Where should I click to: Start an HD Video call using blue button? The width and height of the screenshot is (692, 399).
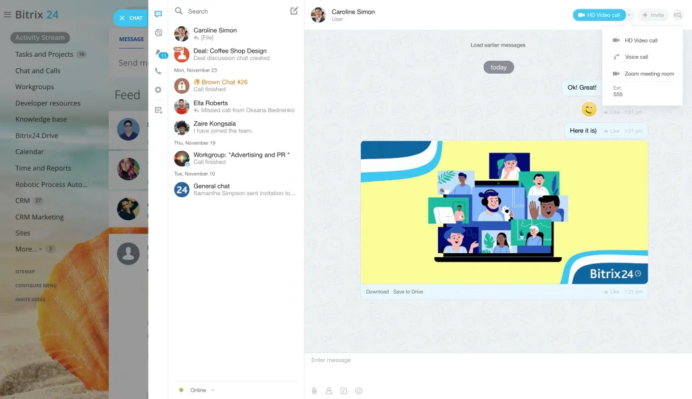click(x=598, y=15)
